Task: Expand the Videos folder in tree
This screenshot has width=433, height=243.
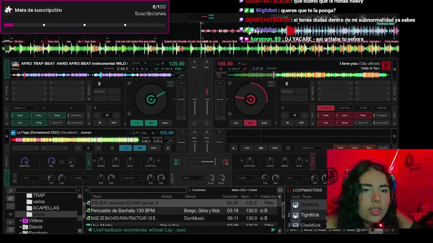Action: pyautogui.click(x=21, y=221)
